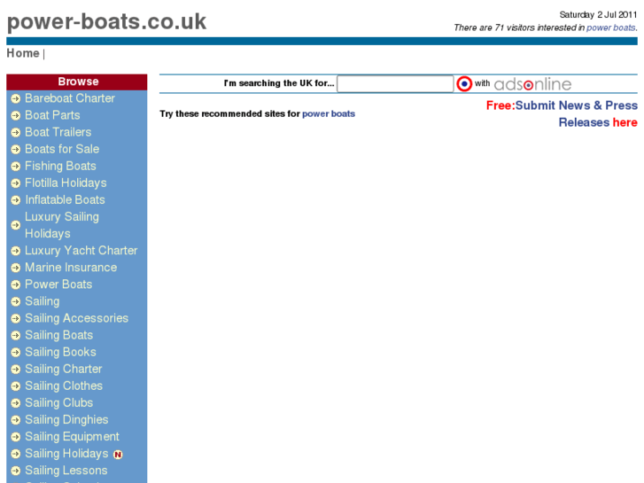Click the arrow icon beside Sailing Clothes
Image resolution: width=644 pixels, height=483 pixels.
coord(16,386)
